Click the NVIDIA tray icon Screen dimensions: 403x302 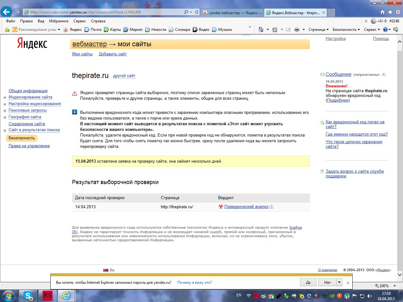(332, 296)
